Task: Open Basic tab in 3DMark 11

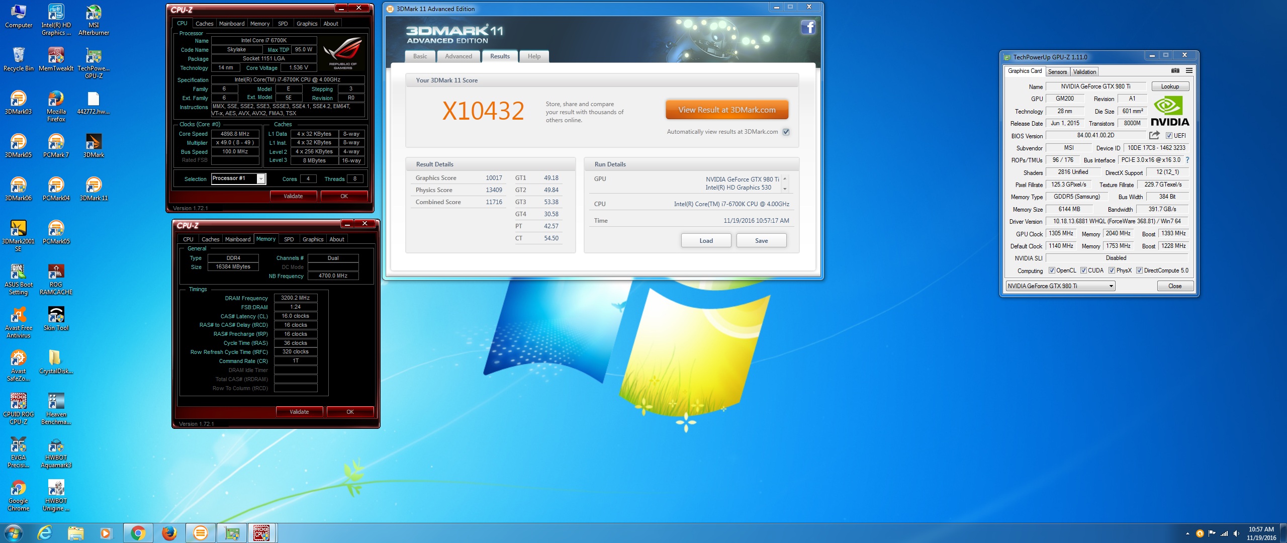Action: click(420, 56)
